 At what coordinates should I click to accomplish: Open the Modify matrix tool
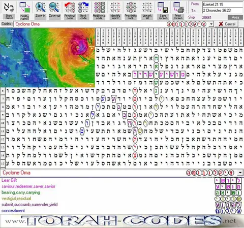click(25, 8)
